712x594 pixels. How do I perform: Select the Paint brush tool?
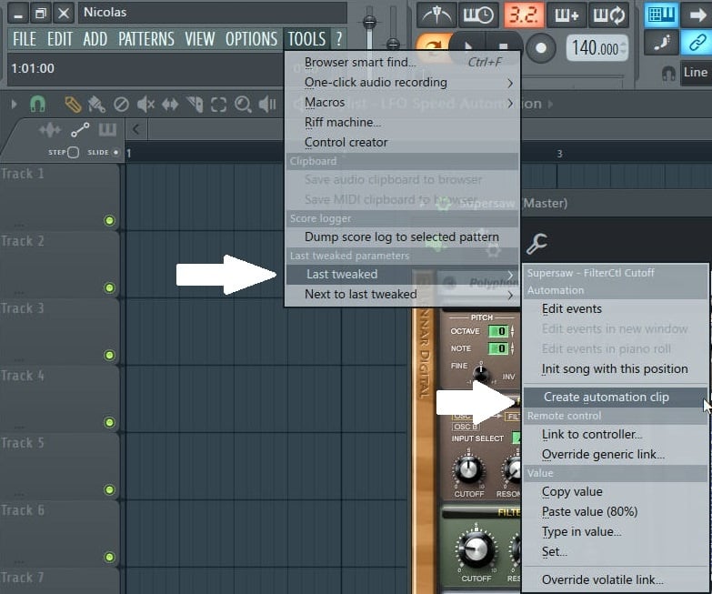click(96, 105)
